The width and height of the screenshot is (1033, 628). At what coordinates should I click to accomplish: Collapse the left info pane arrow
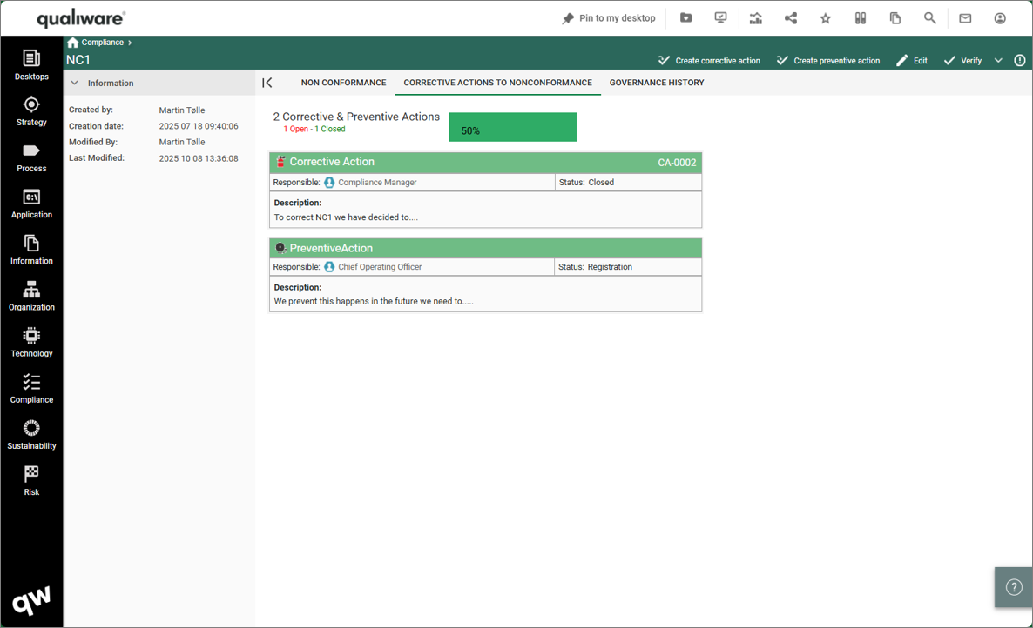click(x=267, y=83)
